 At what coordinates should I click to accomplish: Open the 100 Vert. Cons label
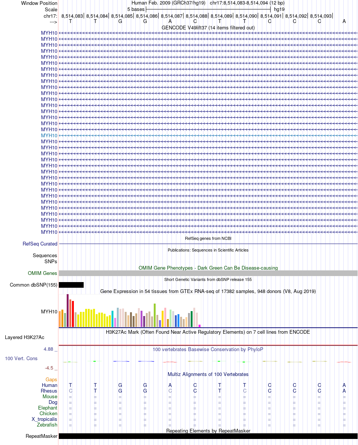21,358
